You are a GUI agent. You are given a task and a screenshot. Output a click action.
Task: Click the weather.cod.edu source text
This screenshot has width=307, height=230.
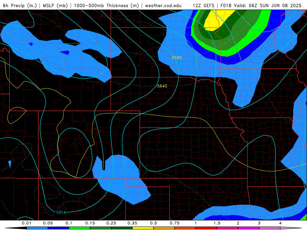tap(163, 5)
